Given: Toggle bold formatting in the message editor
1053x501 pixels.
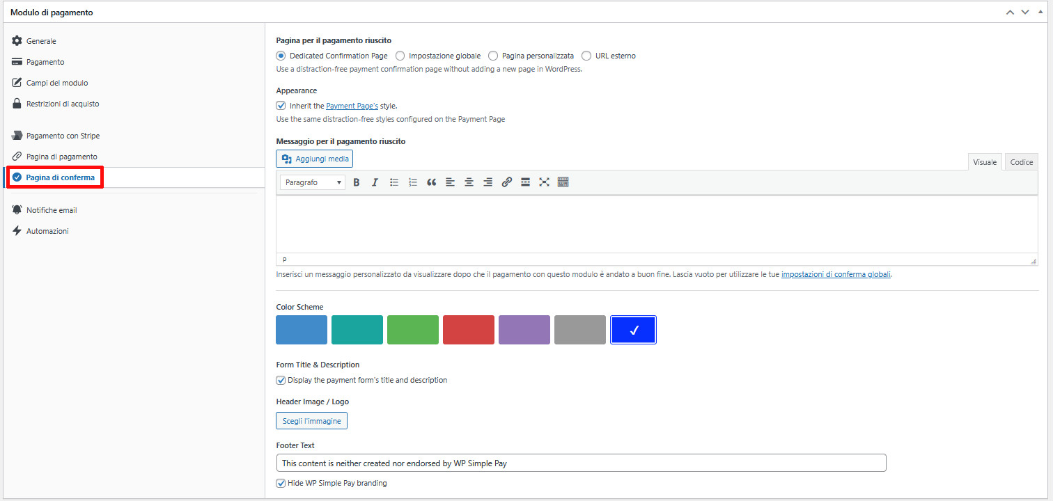Looking at the screenshot, I should pyautogui.click(x=356, y=182).
